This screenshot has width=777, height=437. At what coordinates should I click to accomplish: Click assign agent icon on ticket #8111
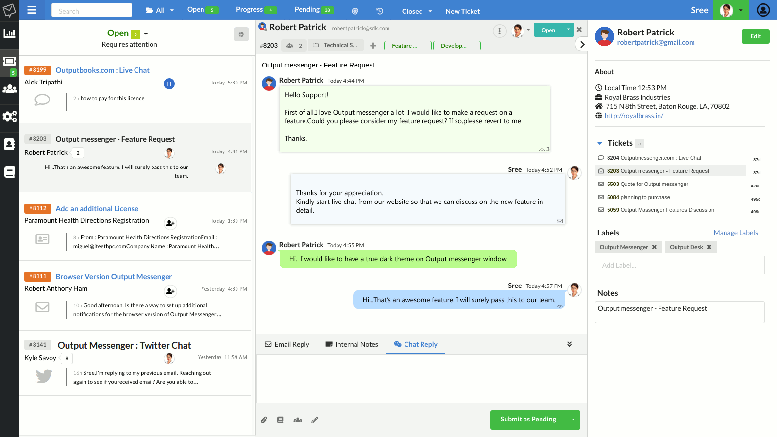[x=170, y=291]
